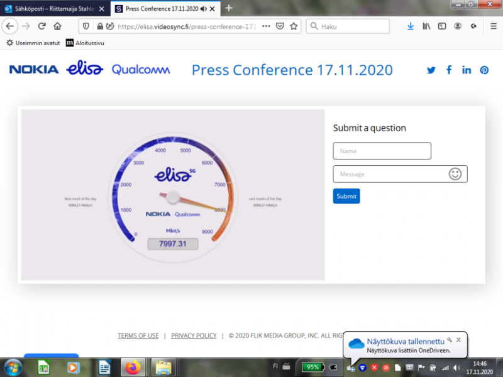Focus the Message input field
The image size is (503, 377).
tap(400, 174)
